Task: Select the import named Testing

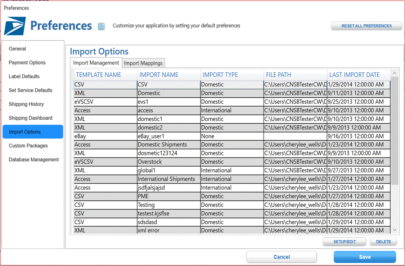Action: [x=169, y=205]
